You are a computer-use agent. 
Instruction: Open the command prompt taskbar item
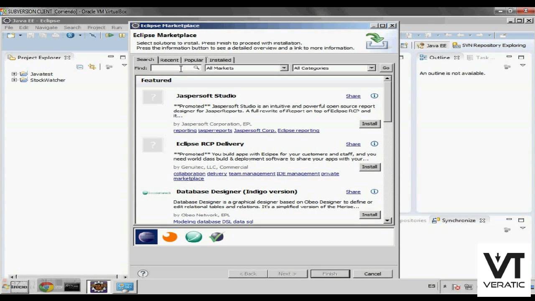point(72,287)
